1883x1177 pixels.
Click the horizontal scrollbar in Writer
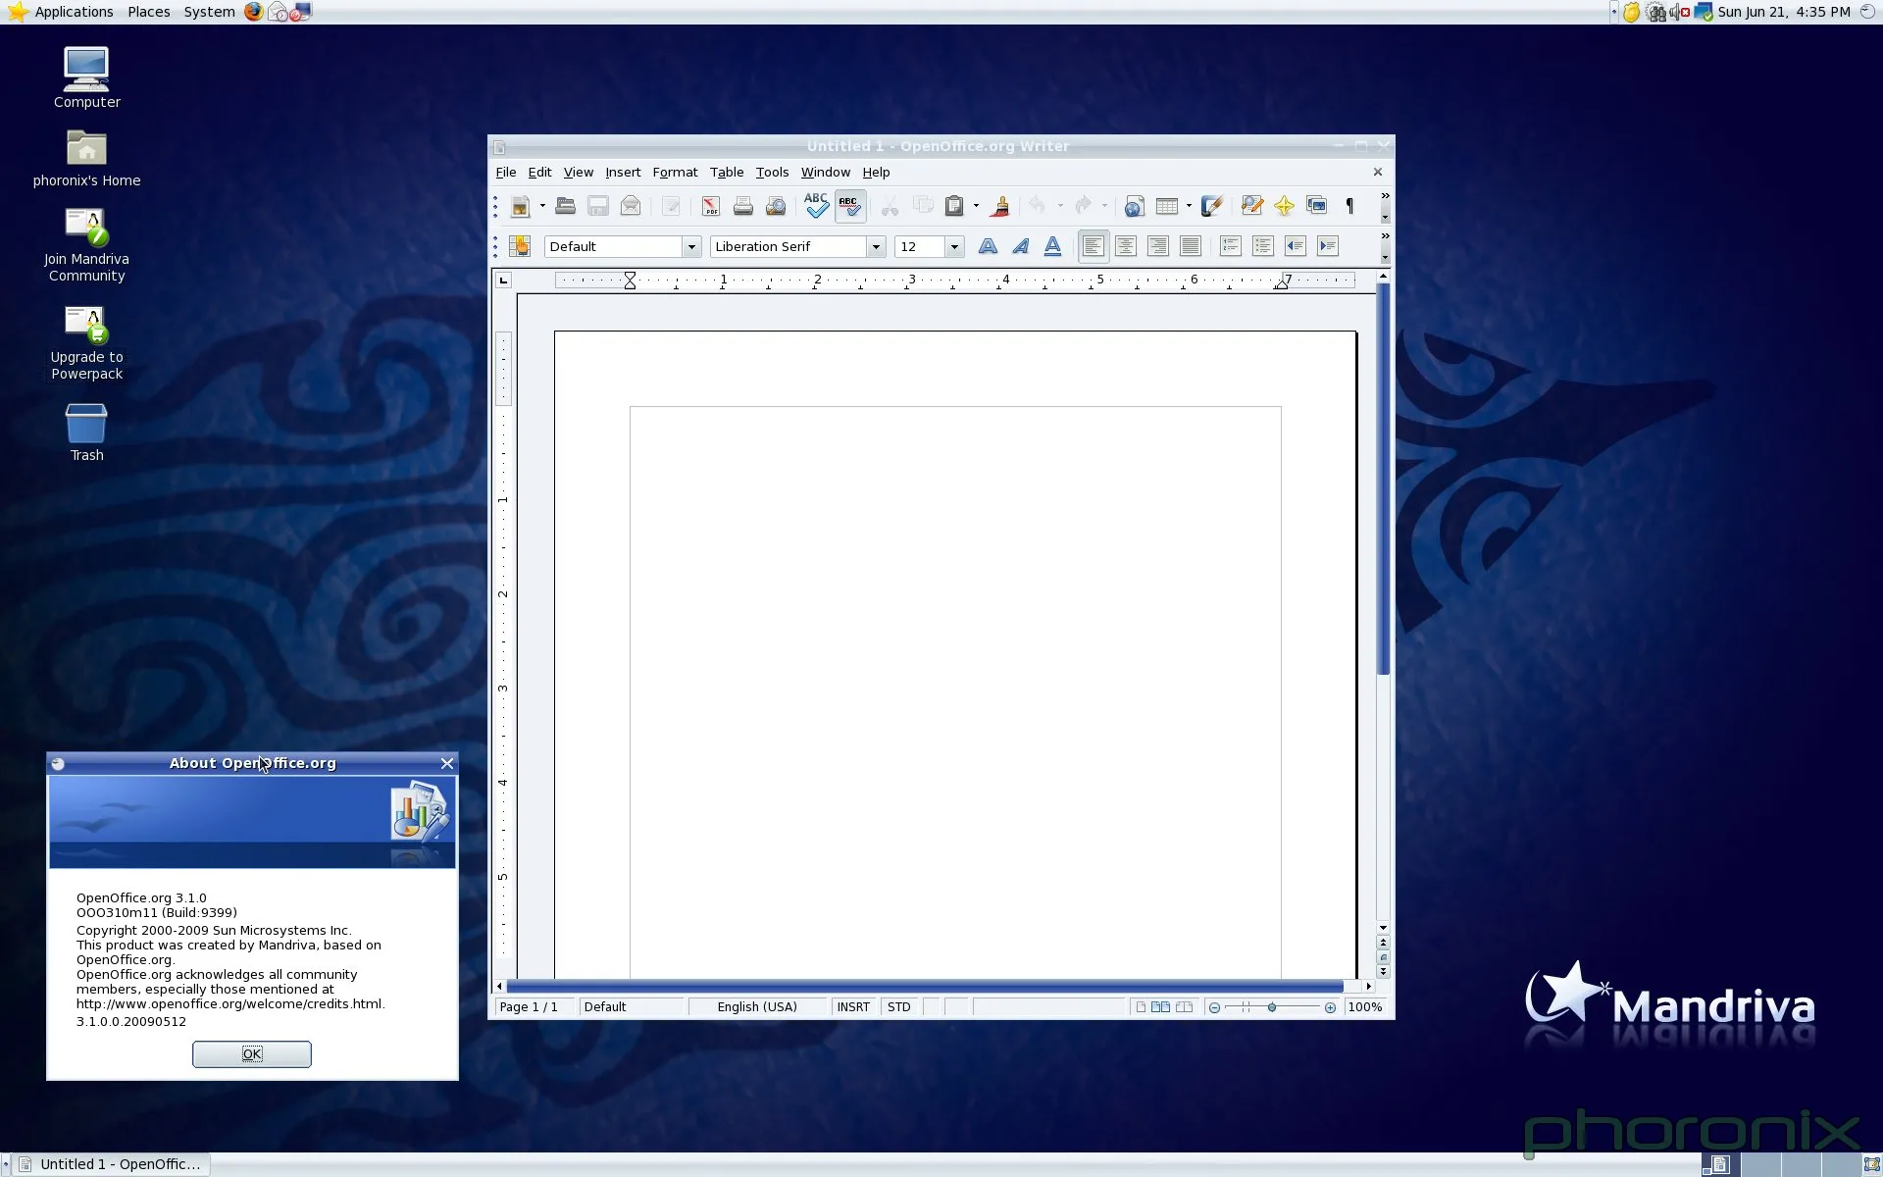(924, 986)
